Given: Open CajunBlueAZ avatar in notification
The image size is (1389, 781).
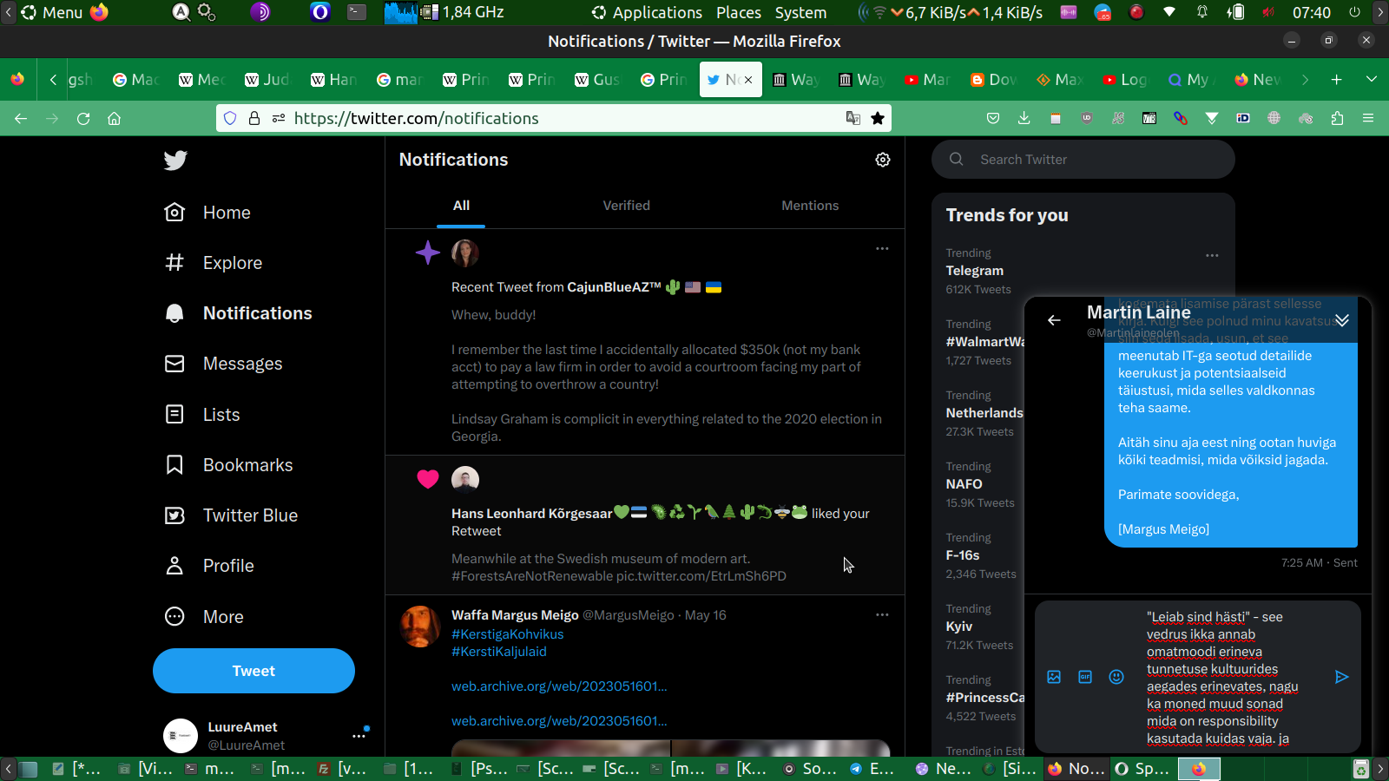Looking at the screenshot, I should tap(465, 253).
